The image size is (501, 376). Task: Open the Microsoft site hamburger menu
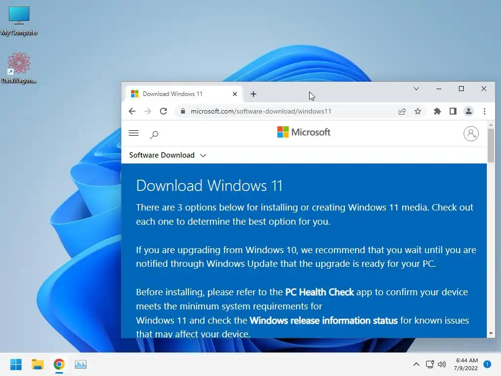134,133
